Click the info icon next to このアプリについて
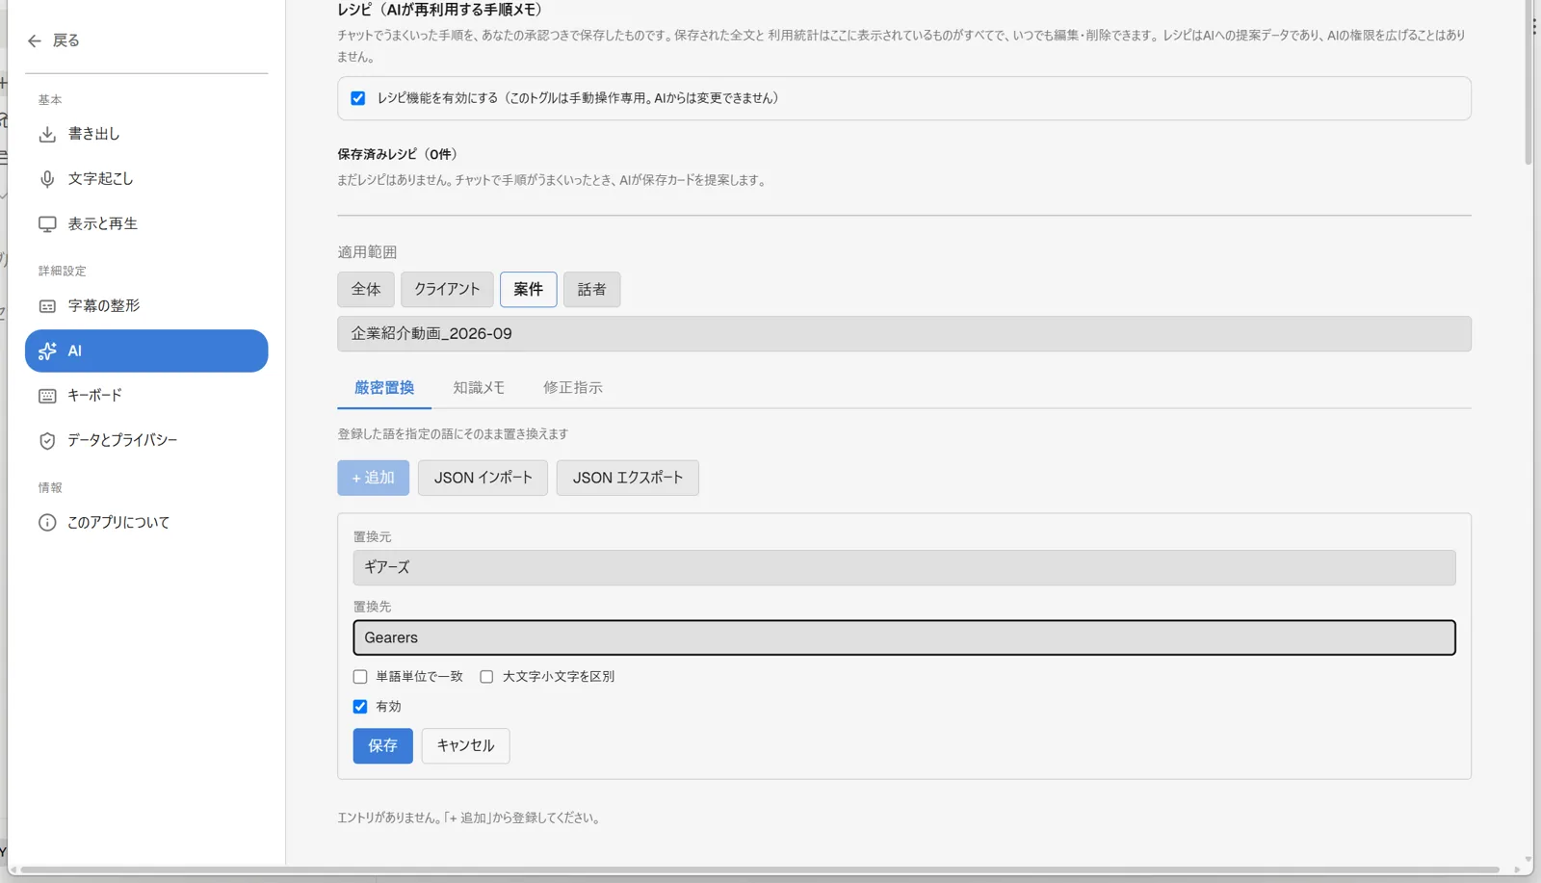This screenshot has width=1541, height=883. [47, 523]
